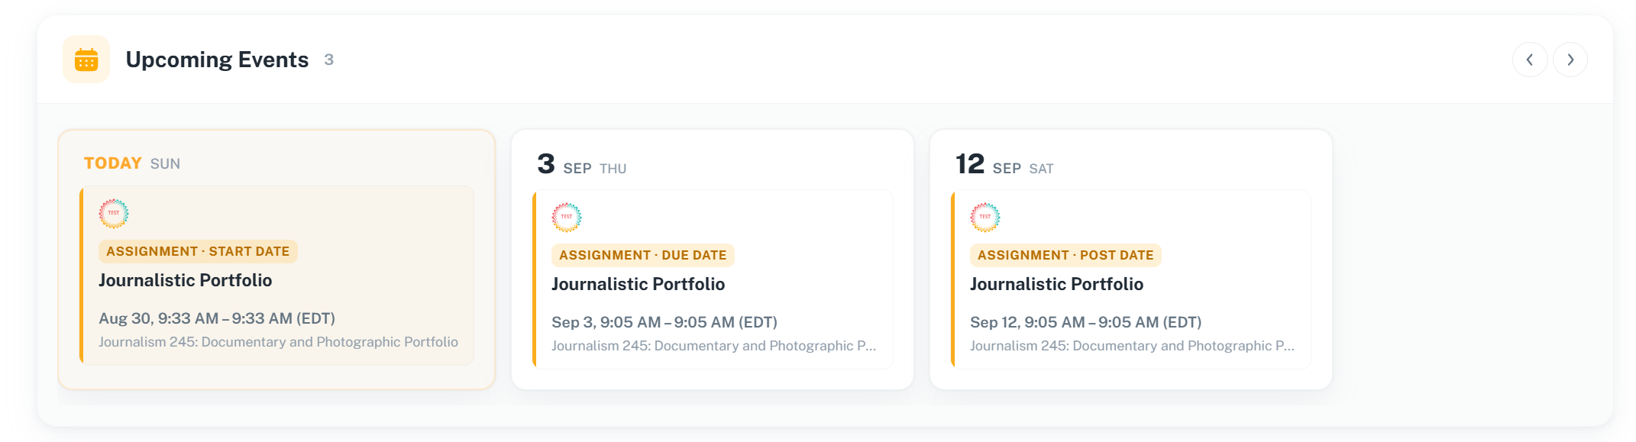Open Journalism 245 course link in Sep 12 card
1636x442 pixels.
pos(1132,346)
